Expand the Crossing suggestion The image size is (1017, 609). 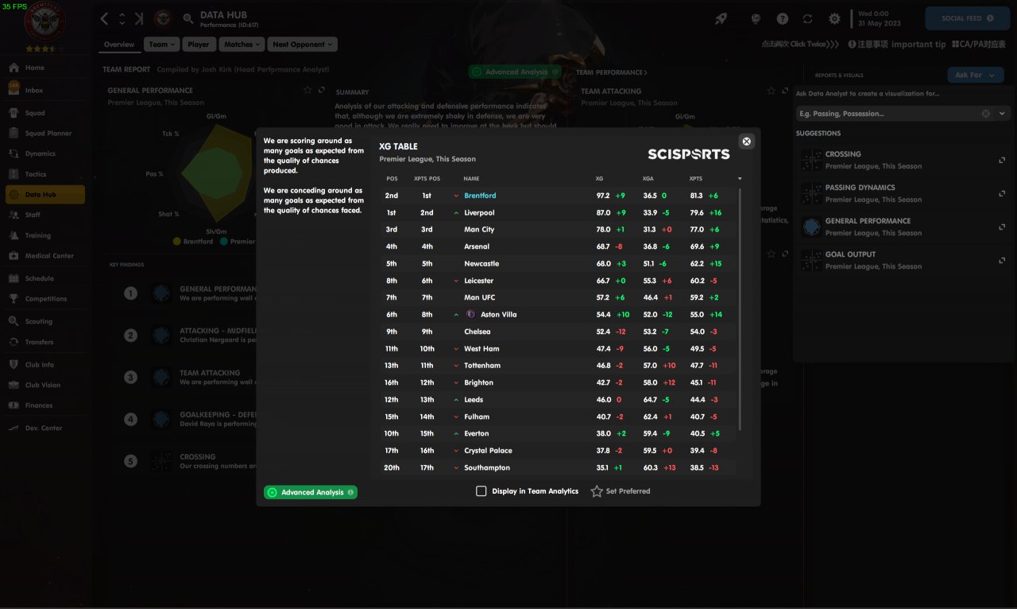click(x=1001, y=160)
